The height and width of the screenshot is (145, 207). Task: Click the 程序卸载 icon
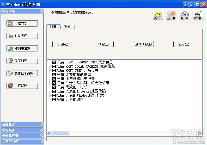[11, 61]
